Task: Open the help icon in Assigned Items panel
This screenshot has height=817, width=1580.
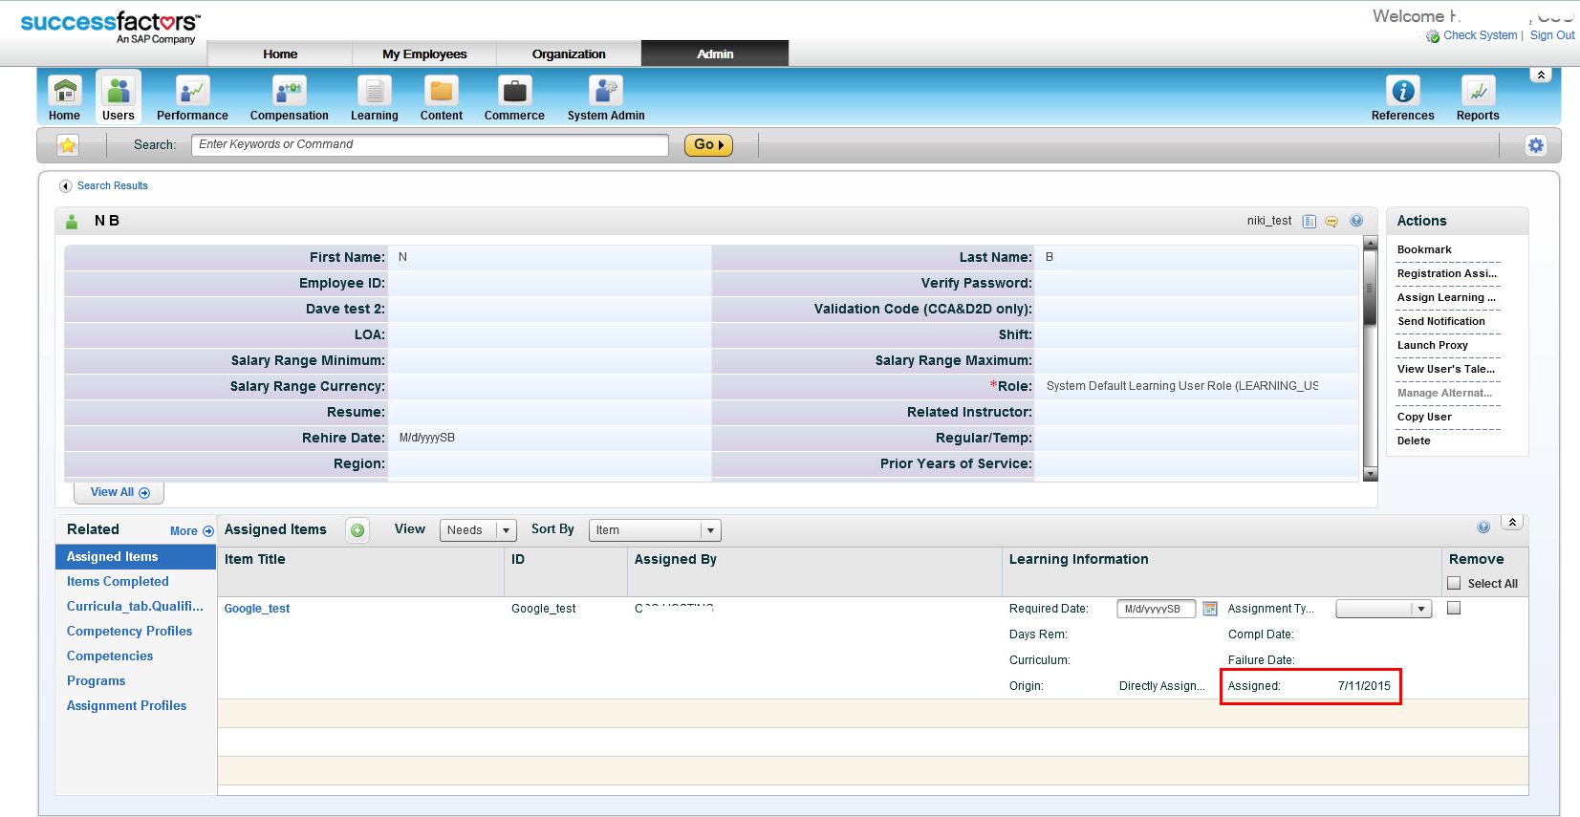Action: 1483,527
